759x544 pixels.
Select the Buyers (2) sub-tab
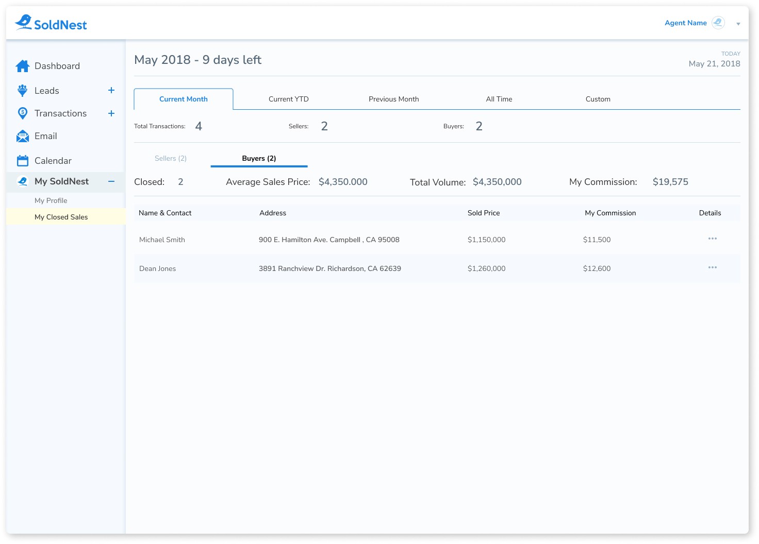pos(259,158)
